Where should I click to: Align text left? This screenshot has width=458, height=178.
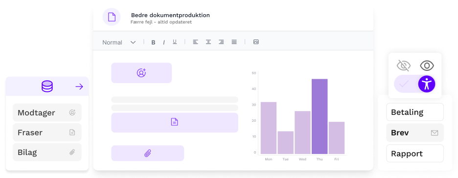tap(195, 42)
